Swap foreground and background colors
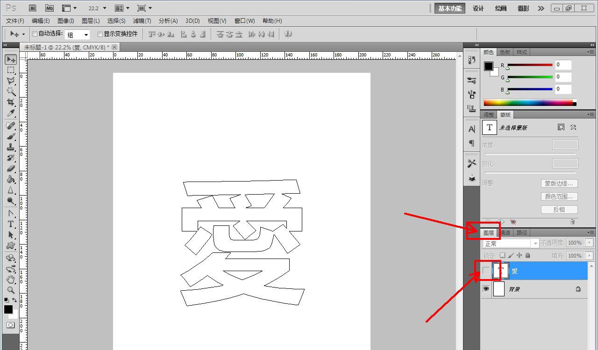Viewport: 598px width, 350px height. click(15, 300)
